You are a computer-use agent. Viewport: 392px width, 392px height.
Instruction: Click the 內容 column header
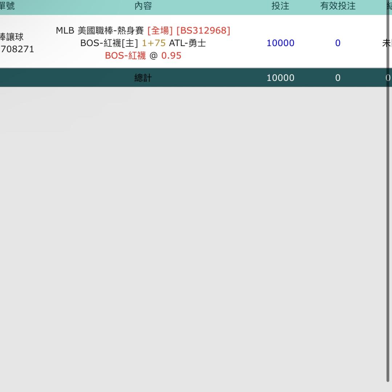click(143, 6)
